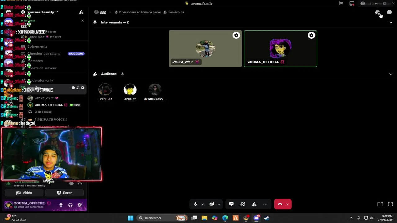Open the zouma family server dropdown
The image size is (397, 223).
(x=42, y=12)
